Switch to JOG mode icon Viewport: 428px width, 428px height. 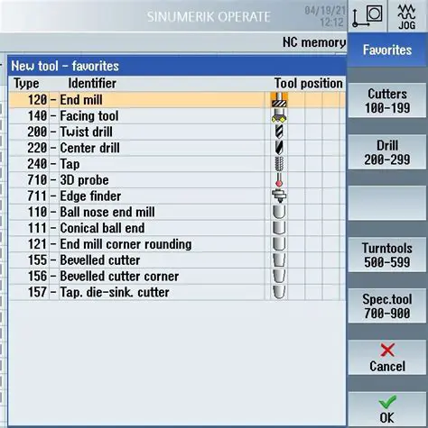click(407, 16)
